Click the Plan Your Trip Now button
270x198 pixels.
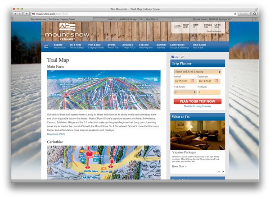pyautogui.click(x=198, y=101)
